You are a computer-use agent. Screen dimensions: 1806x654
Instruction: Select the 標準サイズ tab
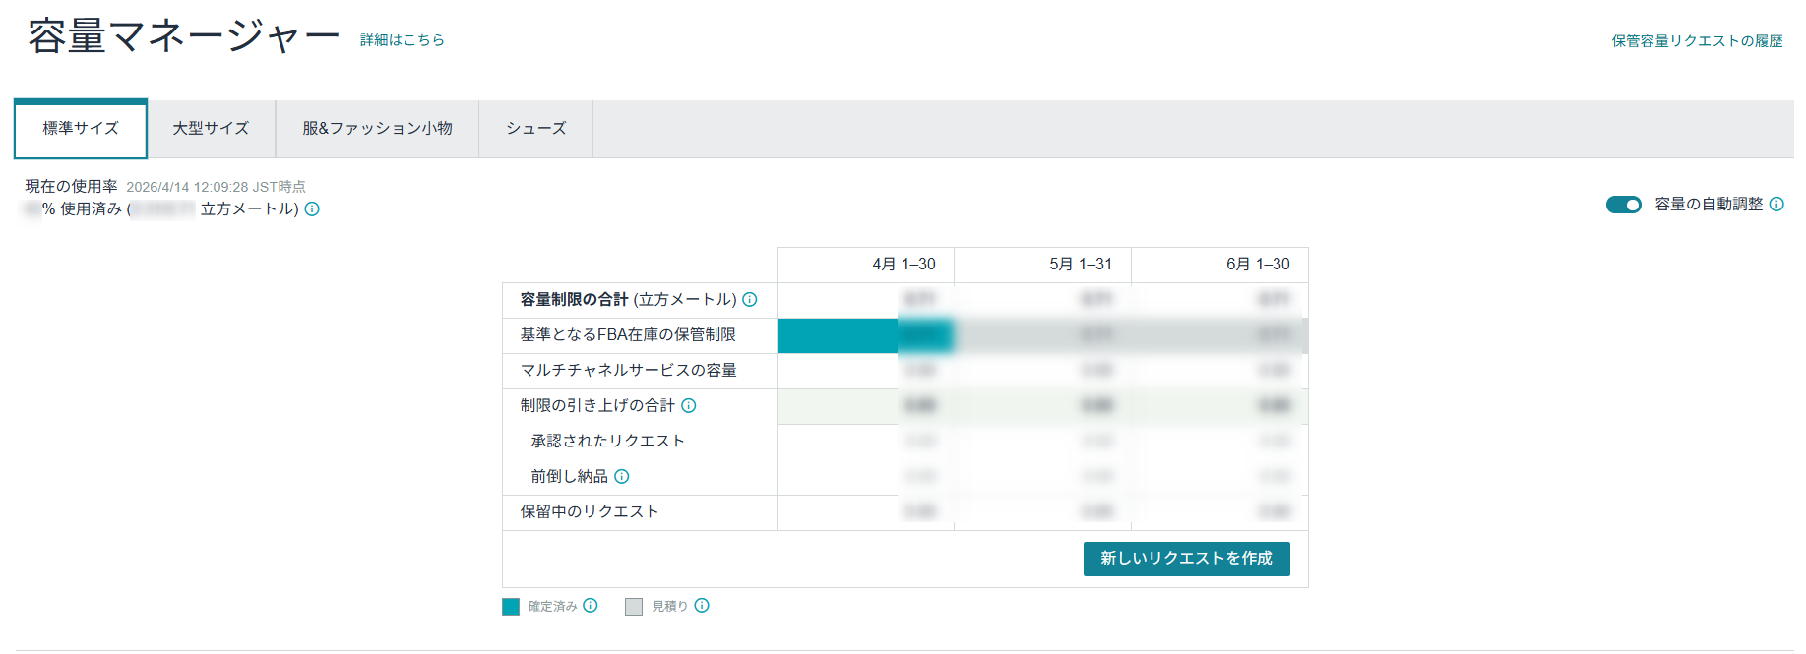[81, 129]
